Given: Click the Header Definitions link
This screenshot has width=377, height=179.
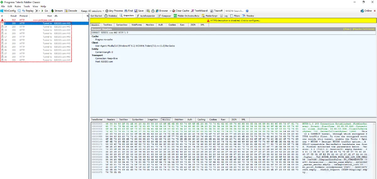Looking at the screenshot, I should click(364, 29).
